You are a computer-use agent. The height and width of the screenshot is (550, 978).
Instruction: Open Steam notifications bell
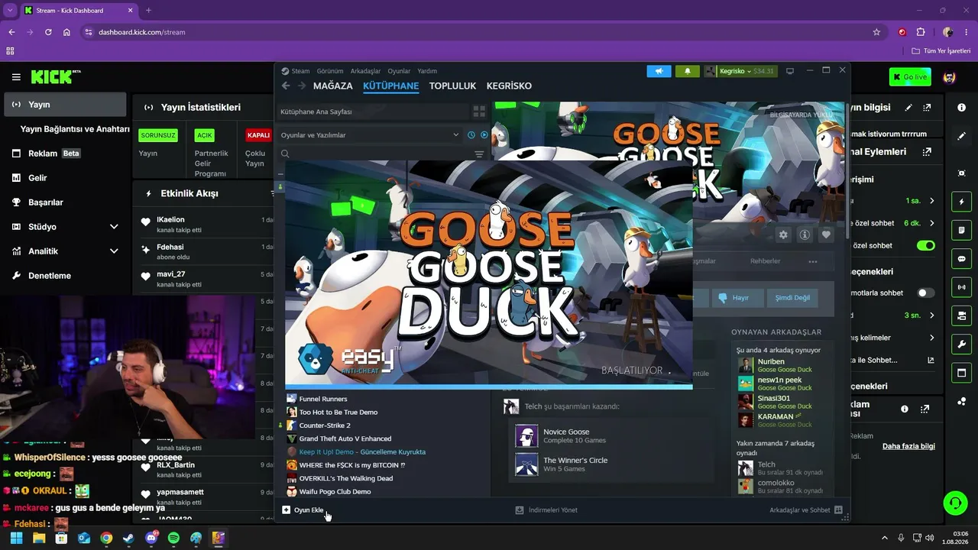pyautogui.click(x=687, y=71)
